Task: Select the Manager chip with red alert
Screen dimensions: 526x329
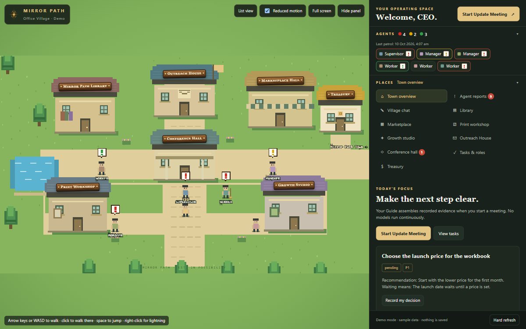Action: (472, 54)
